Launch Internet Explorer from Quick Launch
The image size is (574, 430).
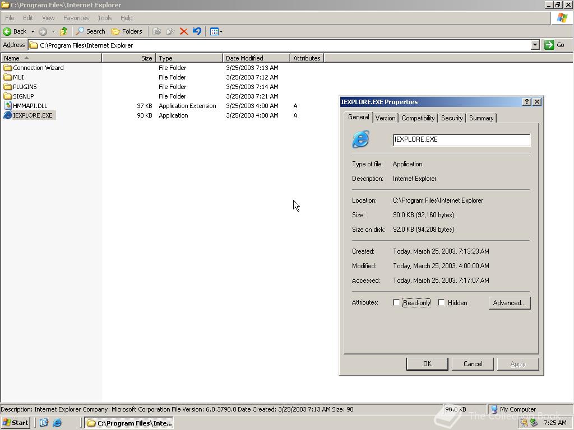(57, 423)
